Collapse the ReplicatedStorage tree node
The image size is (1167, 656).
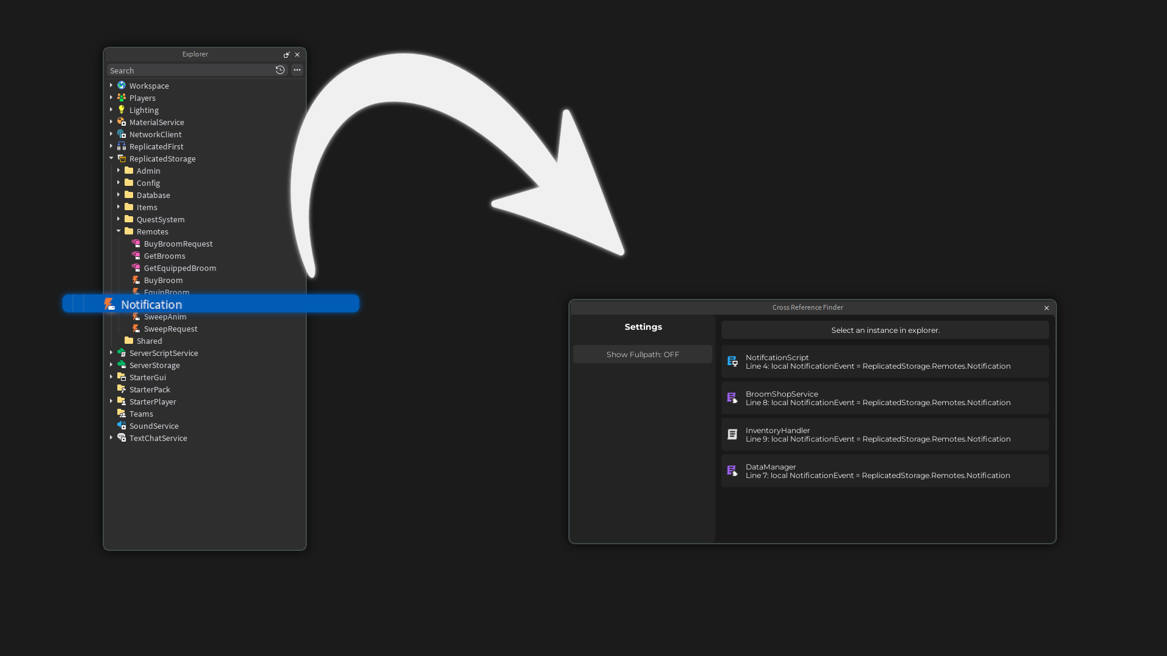(111, 159)
